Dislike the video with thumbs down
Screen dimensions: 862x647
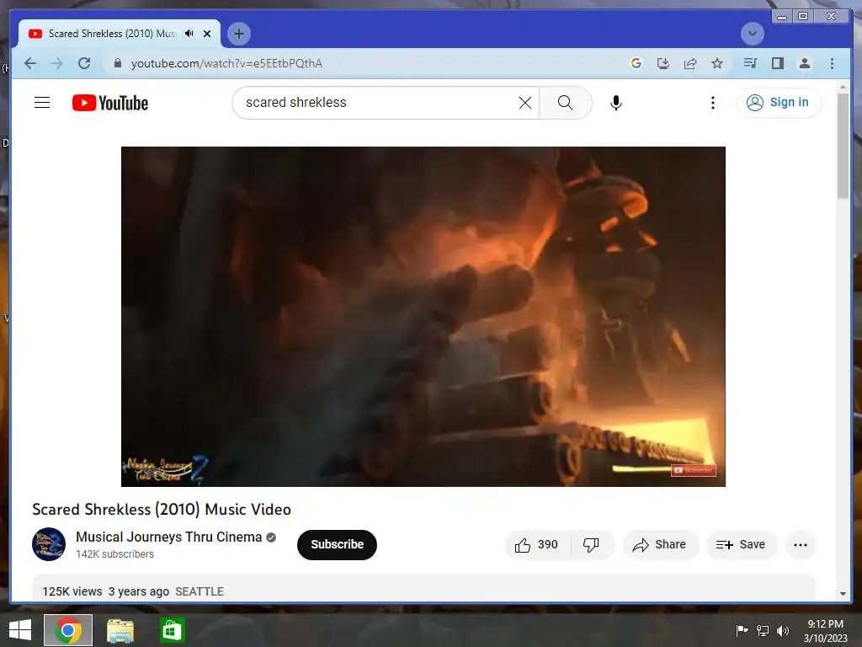coord(591,545)
